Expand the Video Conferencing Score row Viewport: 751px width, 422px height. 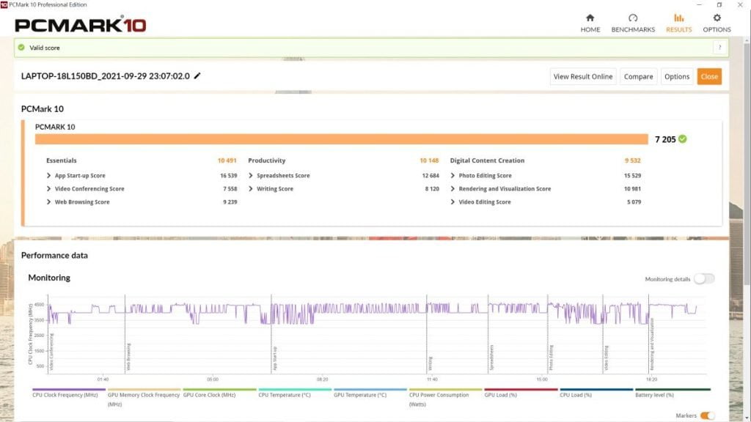[x=48, y=189]
